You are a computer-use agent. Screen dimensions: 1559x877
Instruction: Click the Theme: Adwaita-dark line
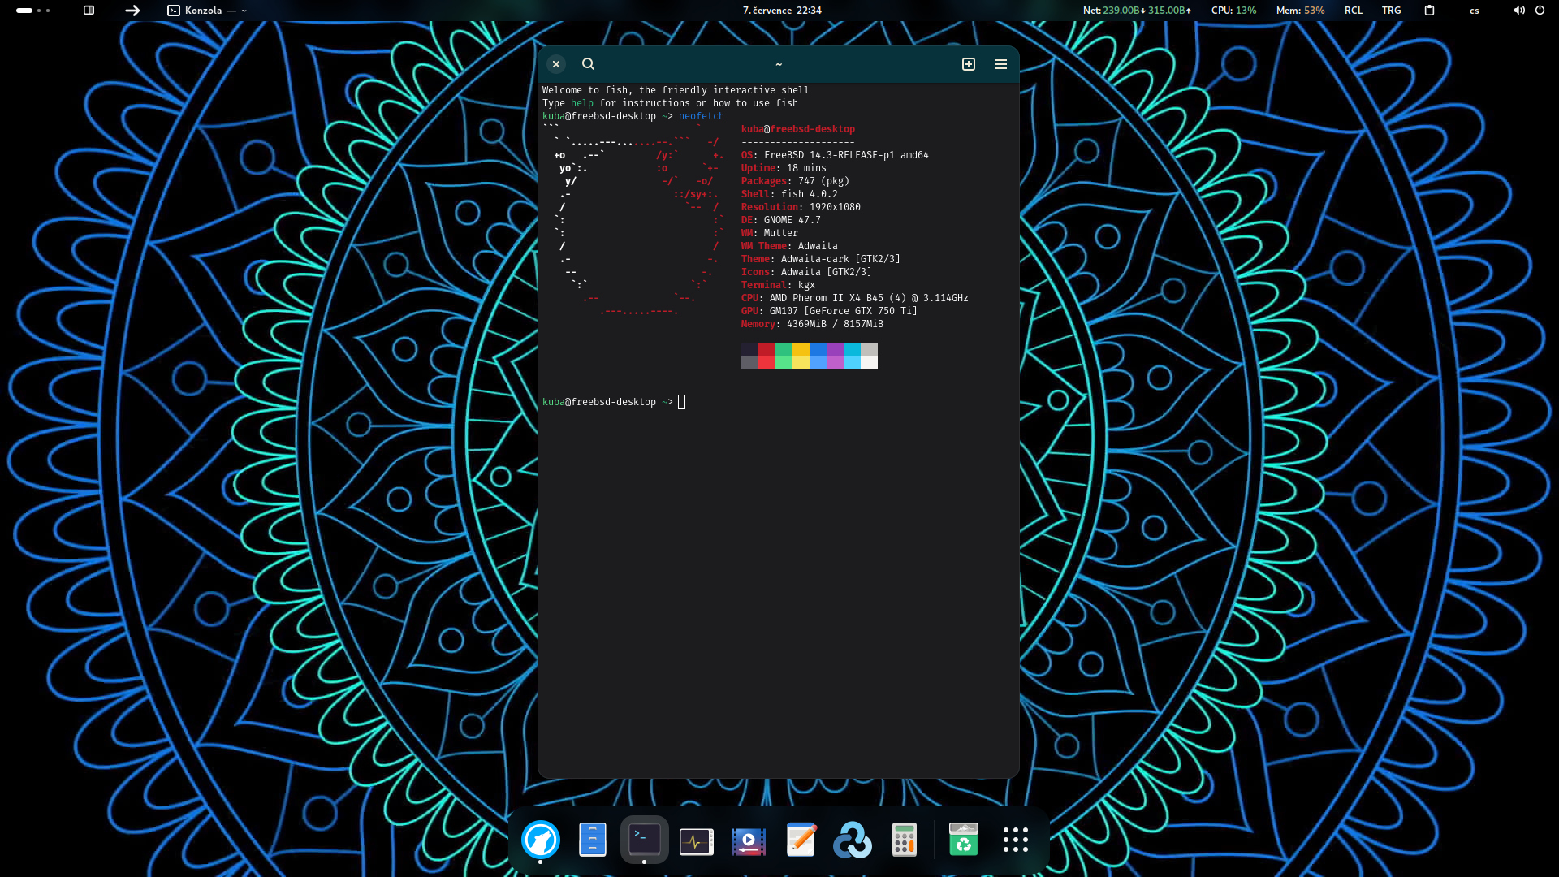(820, 259)
